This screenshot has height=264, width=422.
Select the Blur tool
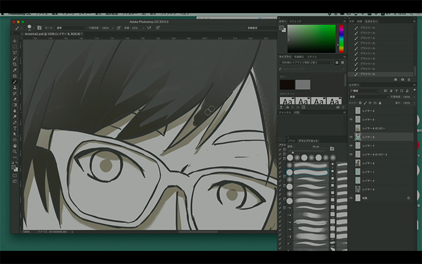(x=15, y=111)
